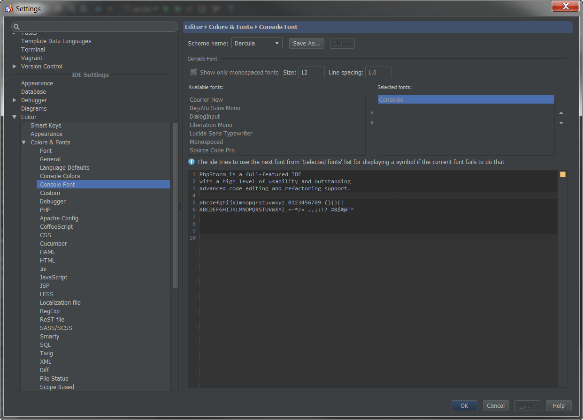Open SQL color settings
Image resolution: width=583 pixels, height=420 pixels.
coord(45,345)
